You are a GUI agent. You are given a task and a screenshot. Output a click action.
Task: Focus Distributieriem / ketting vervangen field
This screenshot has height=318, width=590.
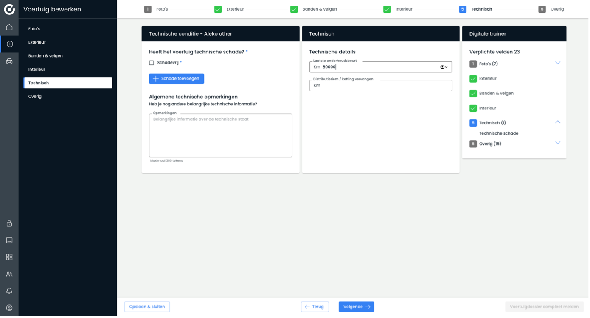click(x=381, y=86)
